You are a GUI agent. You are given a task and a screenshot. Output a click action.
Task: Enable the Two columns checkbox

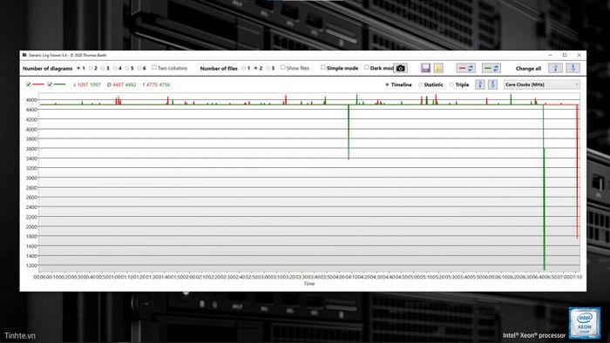pyautogui.click(x=154, y=68)
